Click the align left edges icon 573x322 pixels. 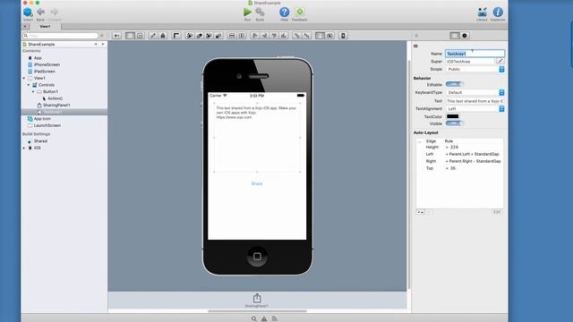pyautogui.click(x=255, y=36)
